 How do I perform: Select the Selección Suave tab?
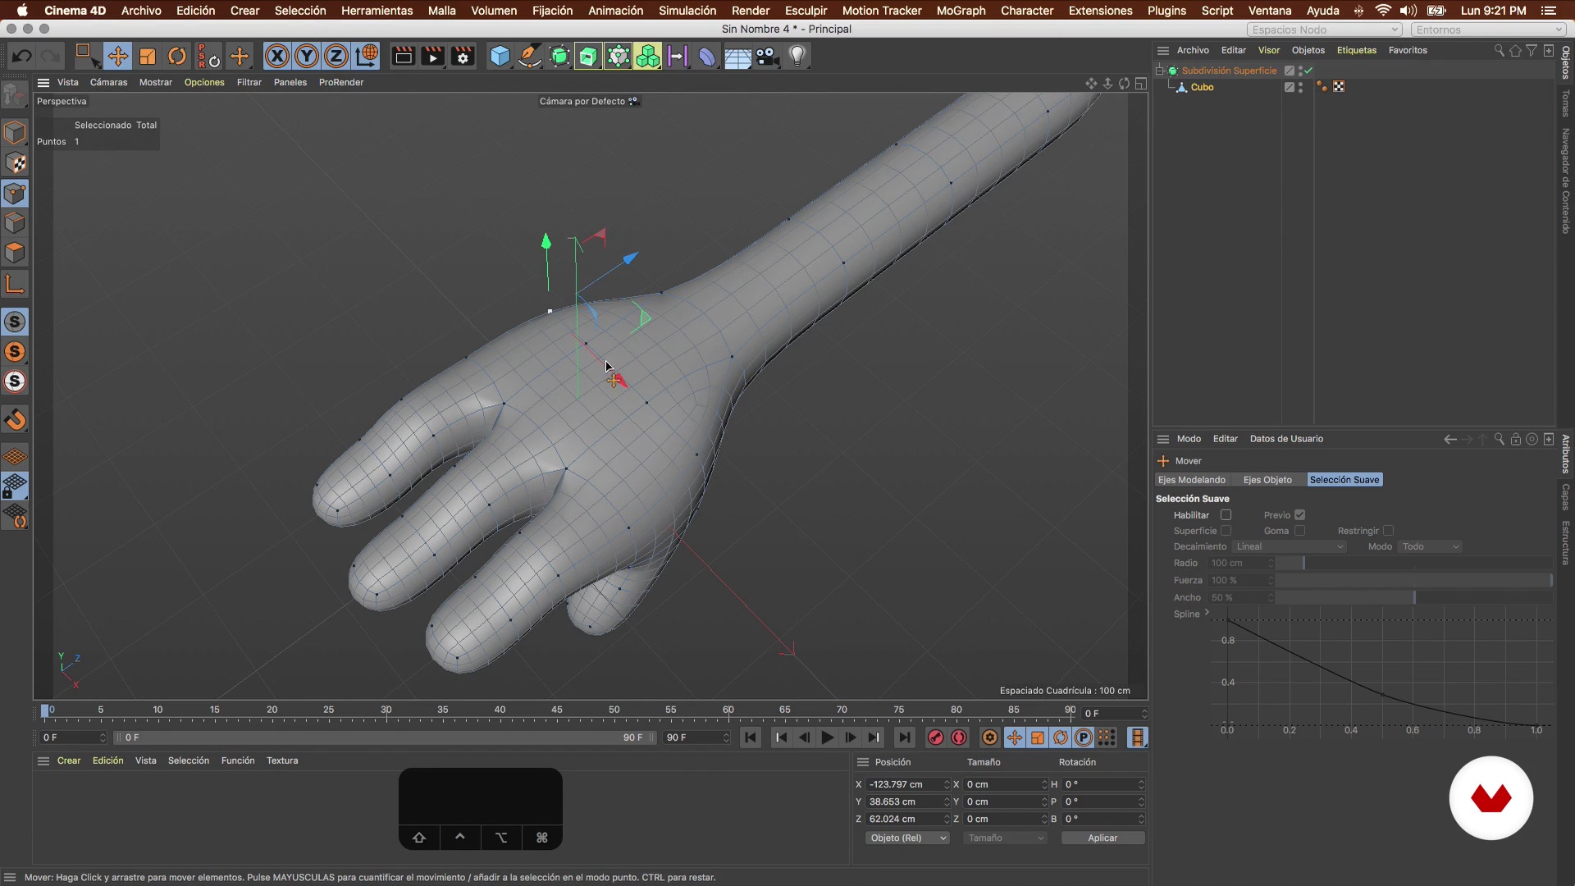1344,480
